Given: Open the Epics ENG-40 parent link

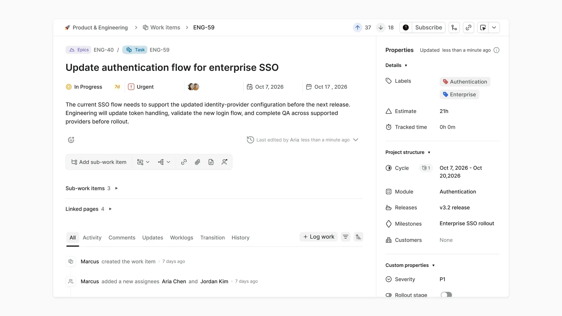Looking at the screenshot, I should (x=90, y=50).
